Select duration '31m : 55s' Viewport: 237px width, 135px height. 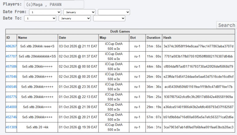[x=154, y=46]
